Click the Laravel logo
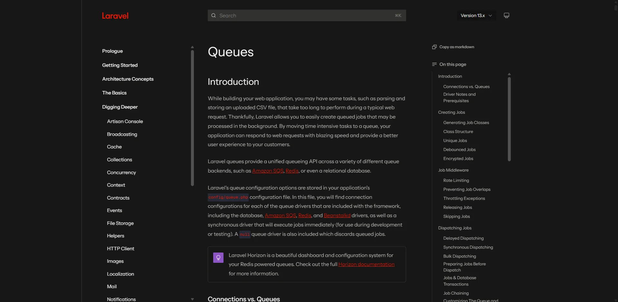The image size is (618, 302). click(115, 16)
